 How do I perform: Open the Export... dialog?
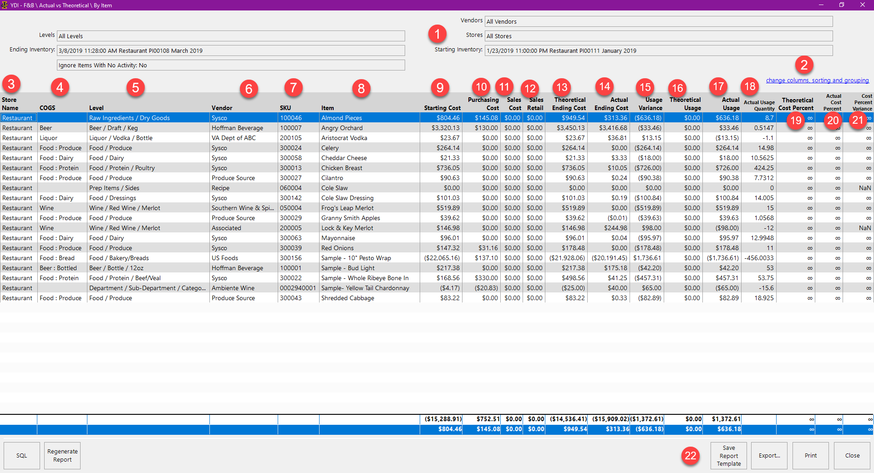pyautogui.click(x=769, y=455)
